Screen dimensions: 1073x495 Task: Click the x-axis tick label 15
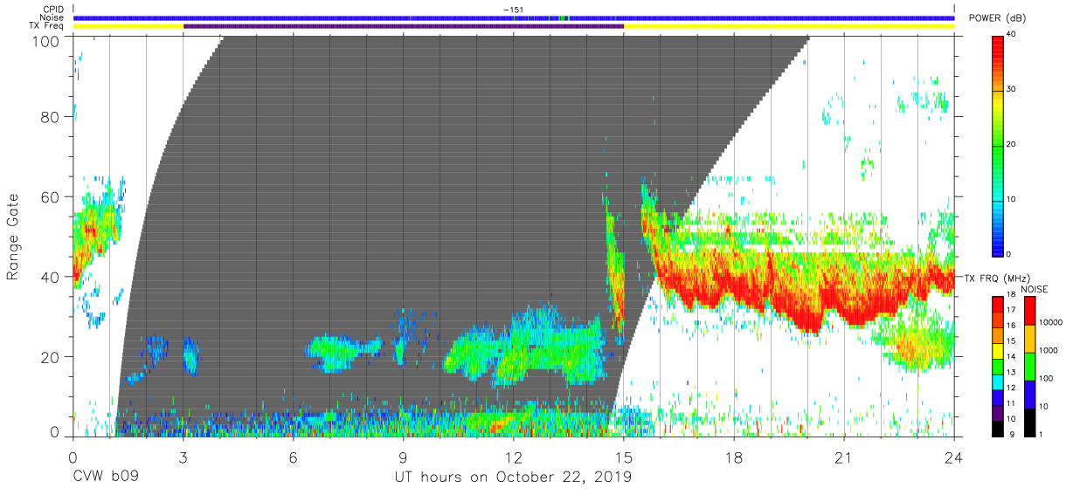click(x=624, y=457)
